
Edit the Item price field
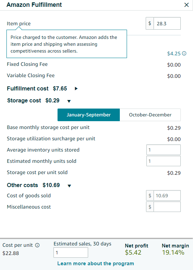pos(167,24)
